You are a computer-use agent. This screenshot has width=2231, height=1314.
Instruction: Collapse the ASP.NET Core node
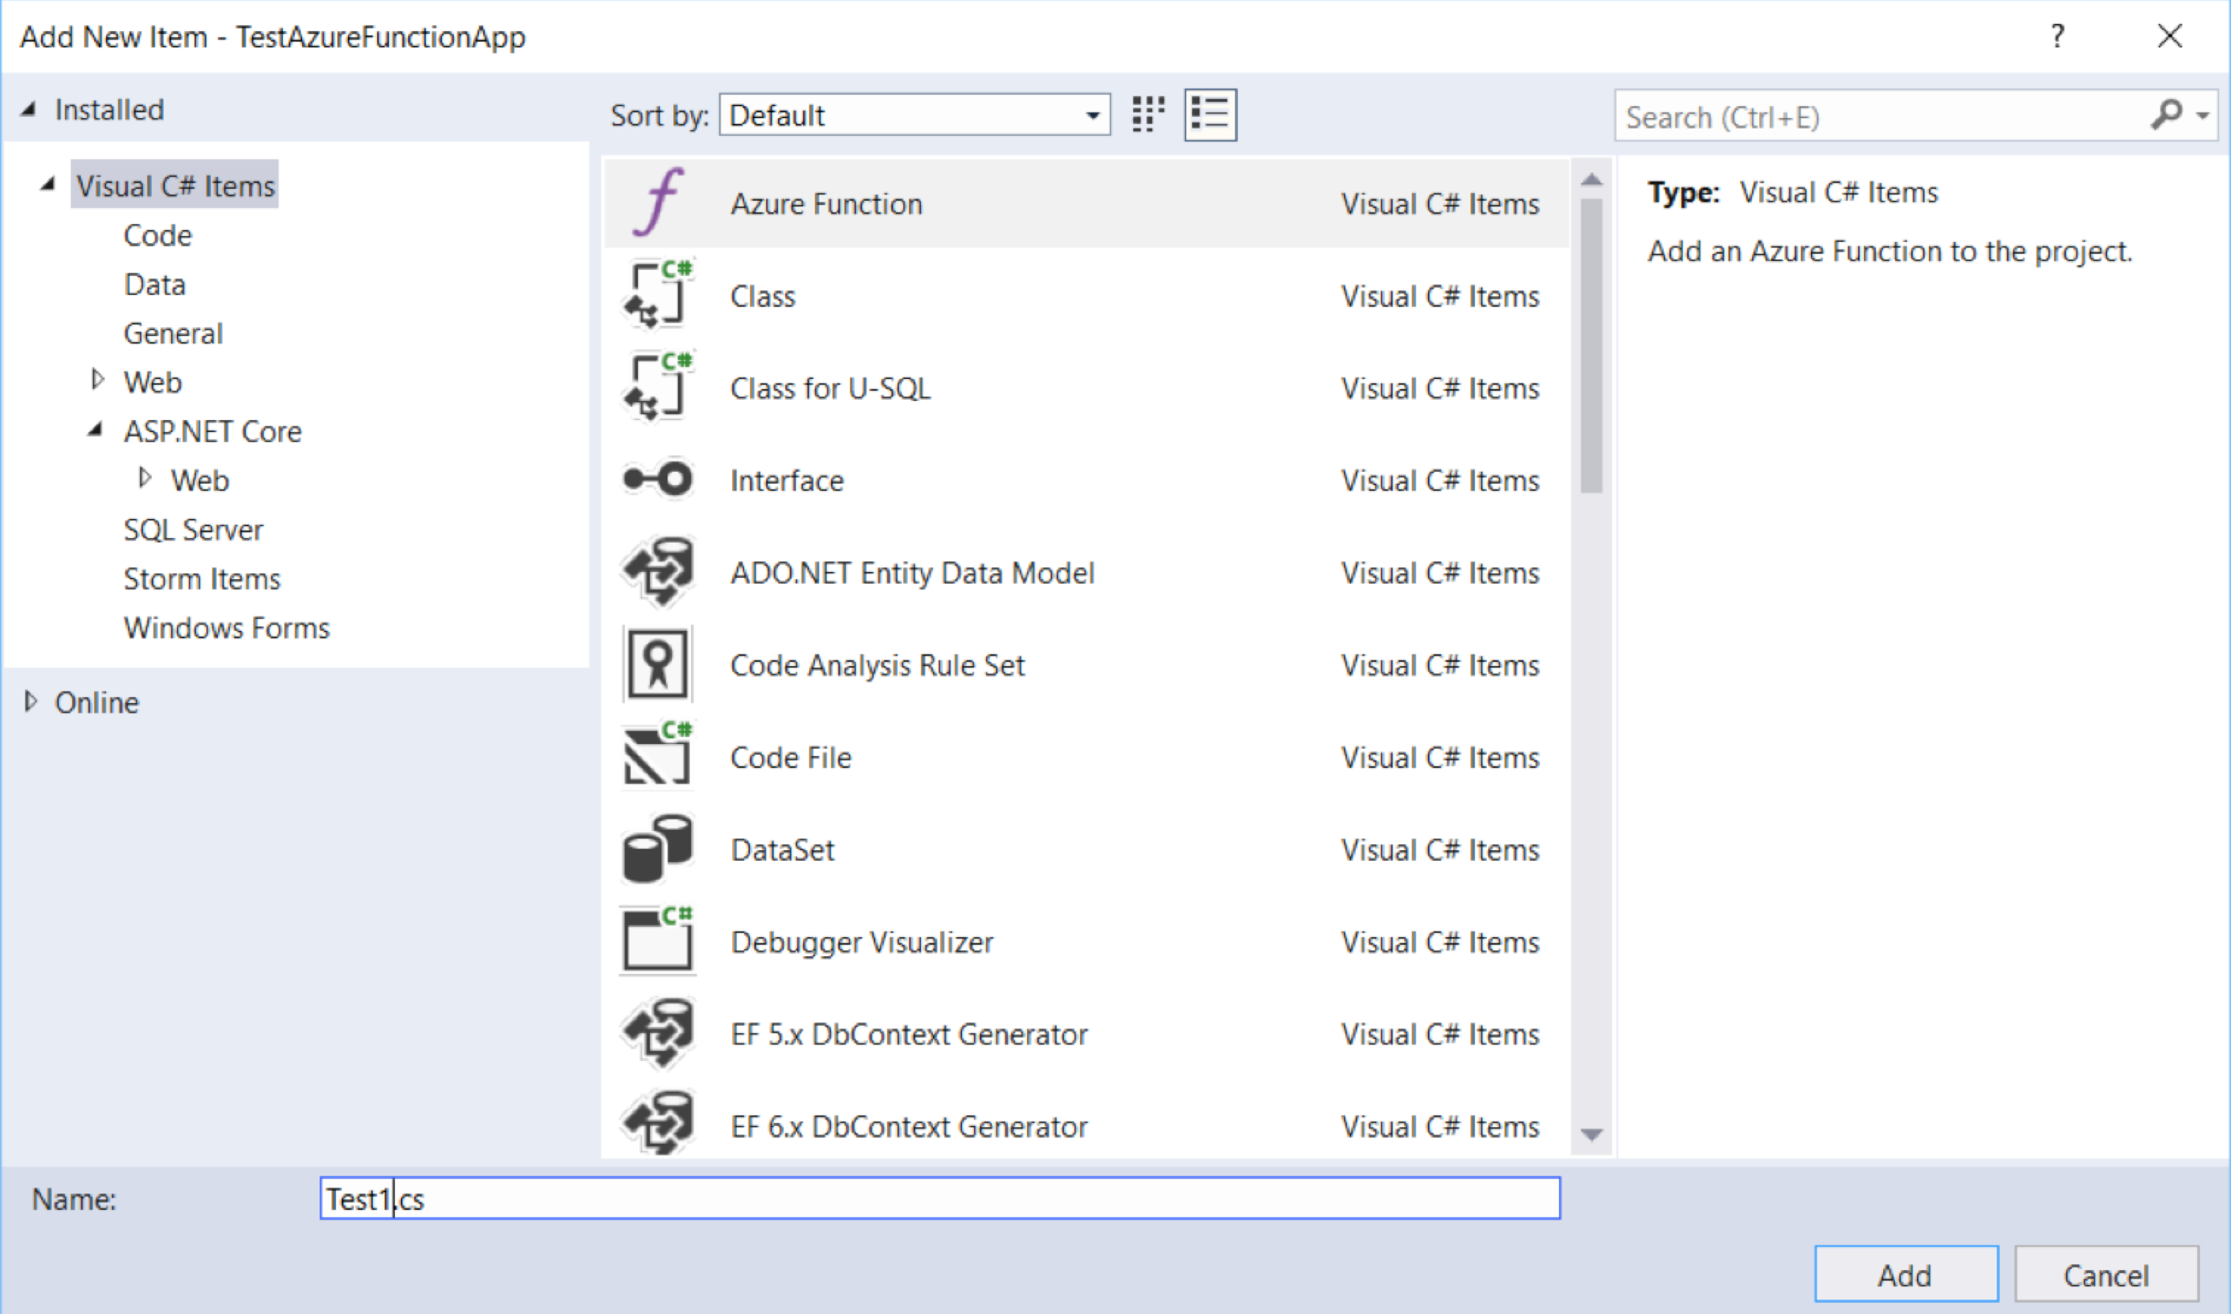(x=96, y=429)
